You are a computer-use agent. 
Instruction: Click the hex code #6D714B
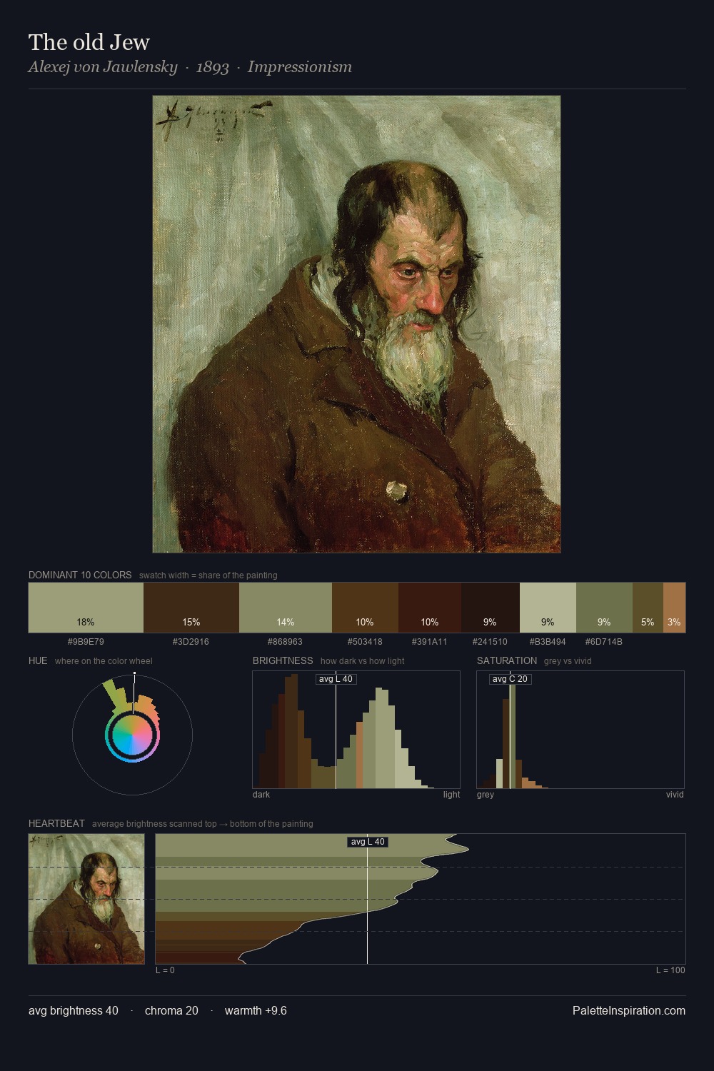(604, 642)
